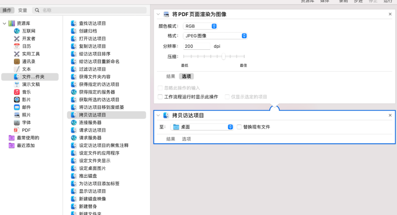
Task: Remove the 将PDF页面渲染为图像 action
Action: (390, 14)
